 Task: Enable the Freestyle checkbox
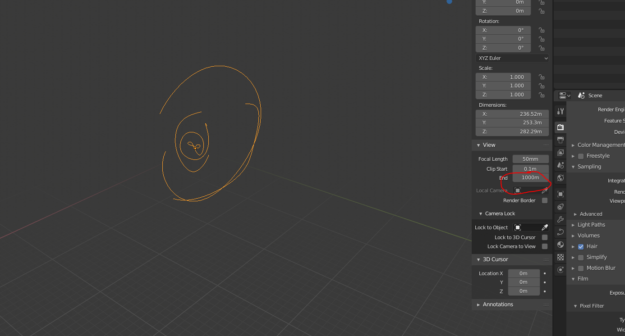coord(581,156)
